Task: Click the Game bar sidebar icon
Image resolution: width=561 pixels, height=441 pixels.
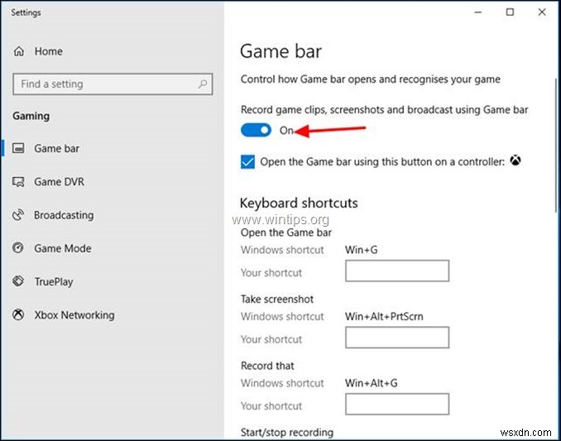Action: tap(18, 148)
